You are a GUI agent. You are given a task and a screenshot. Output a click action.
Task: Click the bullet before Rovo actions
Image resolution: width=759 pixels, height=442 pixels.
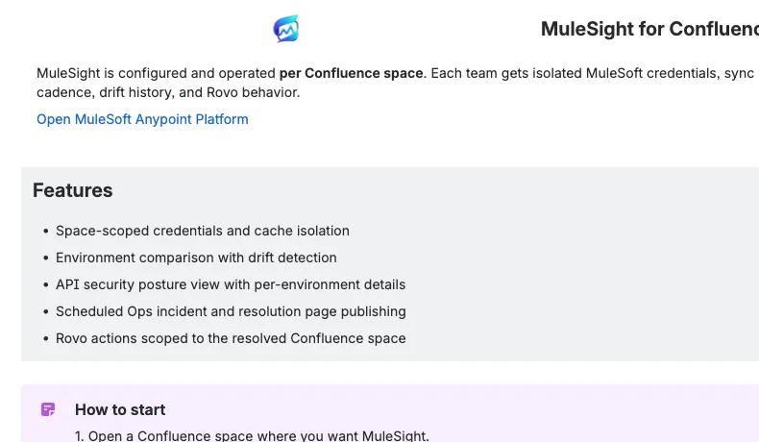tap(45, 339)
